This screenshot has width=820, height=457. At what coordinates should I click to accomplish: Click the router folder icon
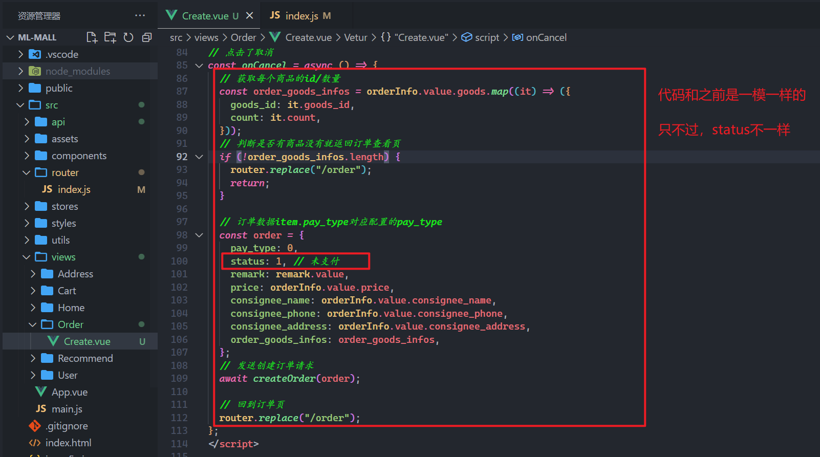41,172
